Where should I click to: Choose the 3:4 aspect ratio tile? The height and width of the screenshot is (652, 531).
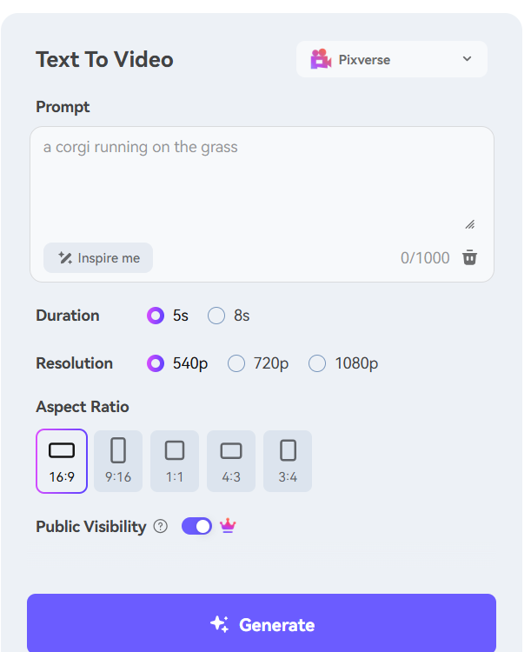(288, 461)
